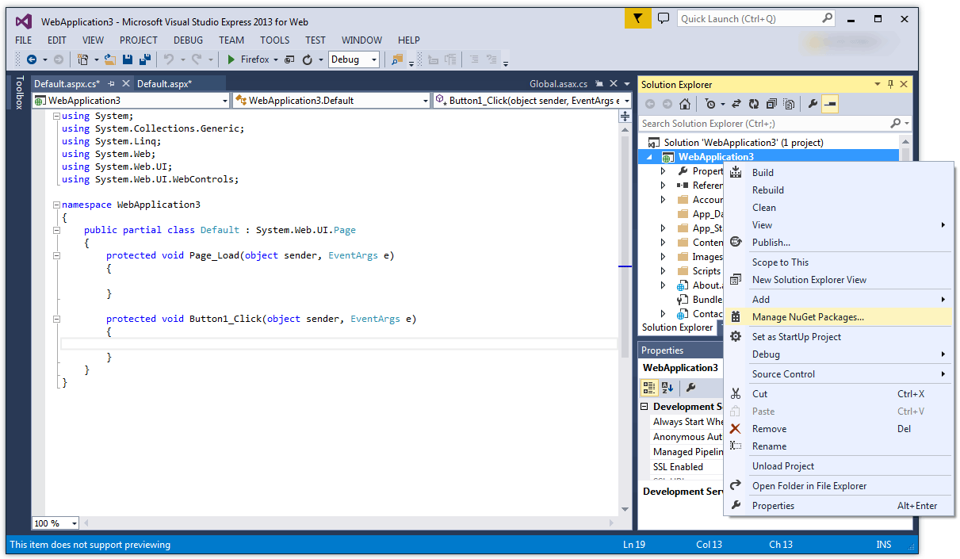Image resolution: width=960 pixels, height=559 pixels.
Task: Collapse the namespace WebApplication3 code block
Action: pos(56,205)
